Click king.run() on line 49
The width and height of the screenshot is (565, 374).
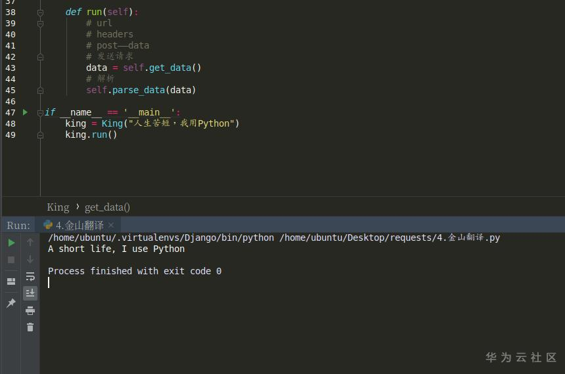(91, 135)
